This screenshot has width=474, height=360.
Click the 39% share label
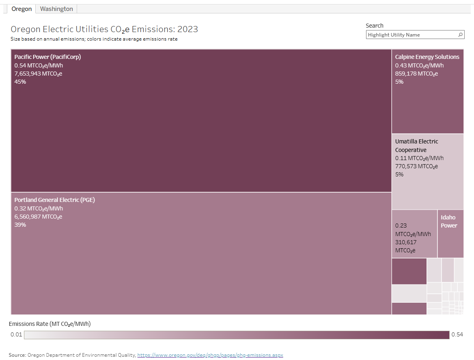20,225
